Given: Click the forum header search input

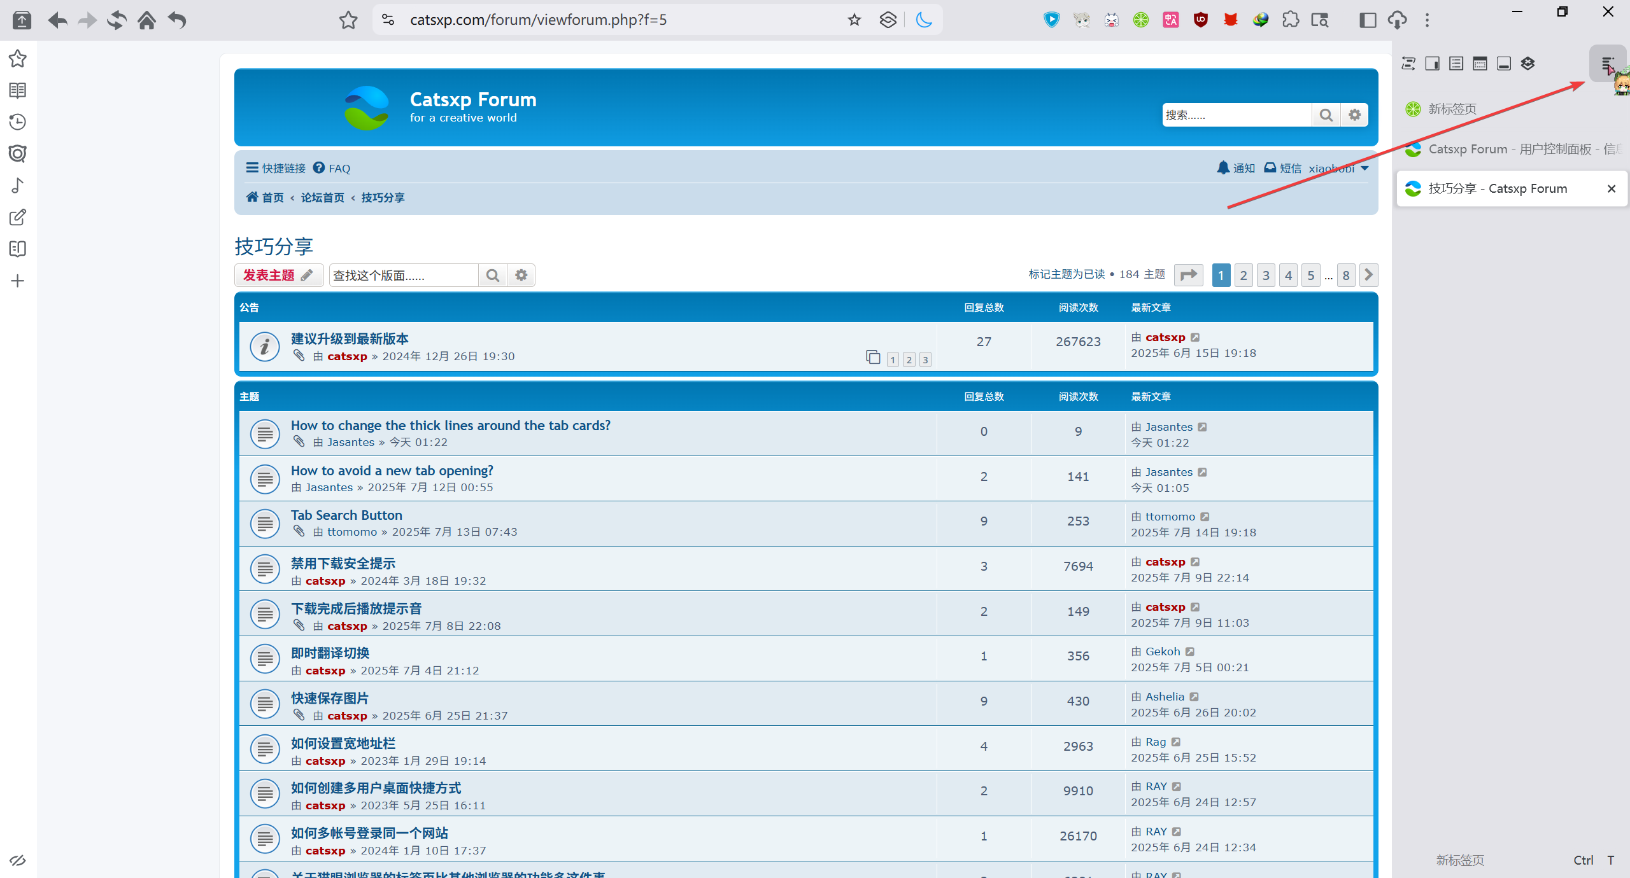Looking at the screenshot, I should point(1237,115).
